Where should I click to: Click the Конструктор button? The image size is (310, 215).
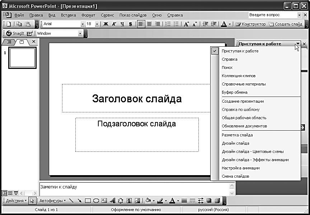[251, 24]
